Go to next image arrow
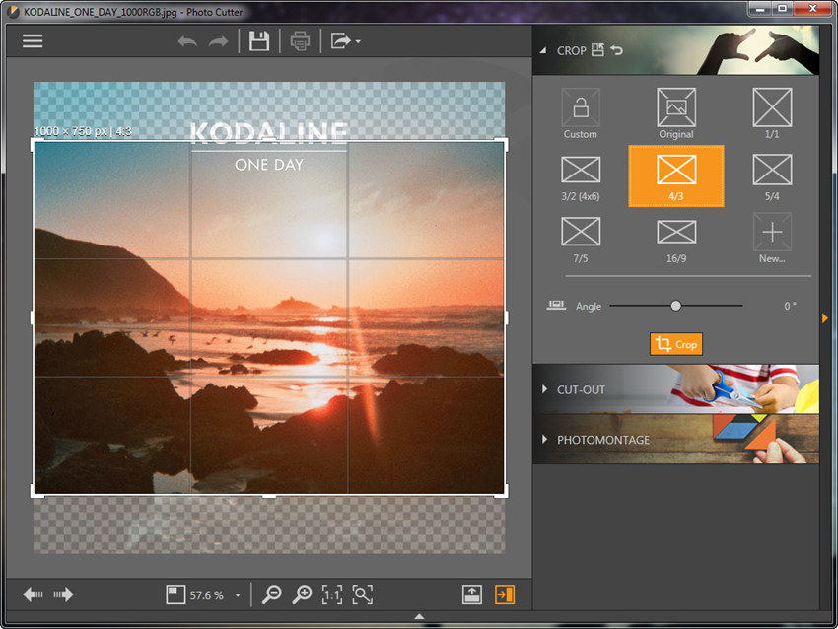The image size is (838, 629). click(63, 594)
